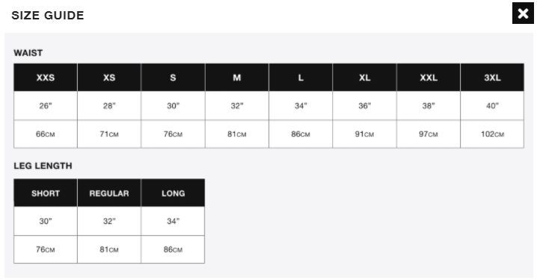This screenshot has height=280, width=537.
Task: Select the XL waist column header
Action: (x=365, y=77)
